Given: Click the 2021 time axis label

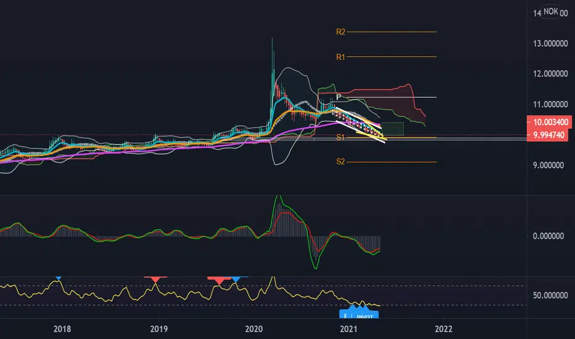Looking at the screenshot, I should tap(349, 329).
